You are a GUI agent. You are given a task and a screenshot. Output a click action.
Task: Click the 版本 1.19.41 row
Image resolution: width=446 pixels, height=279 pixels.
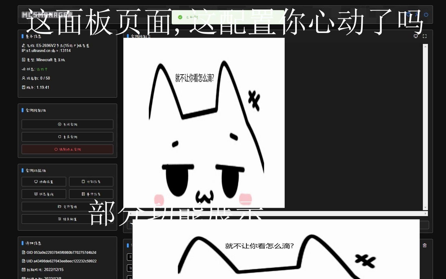[36, 88]
